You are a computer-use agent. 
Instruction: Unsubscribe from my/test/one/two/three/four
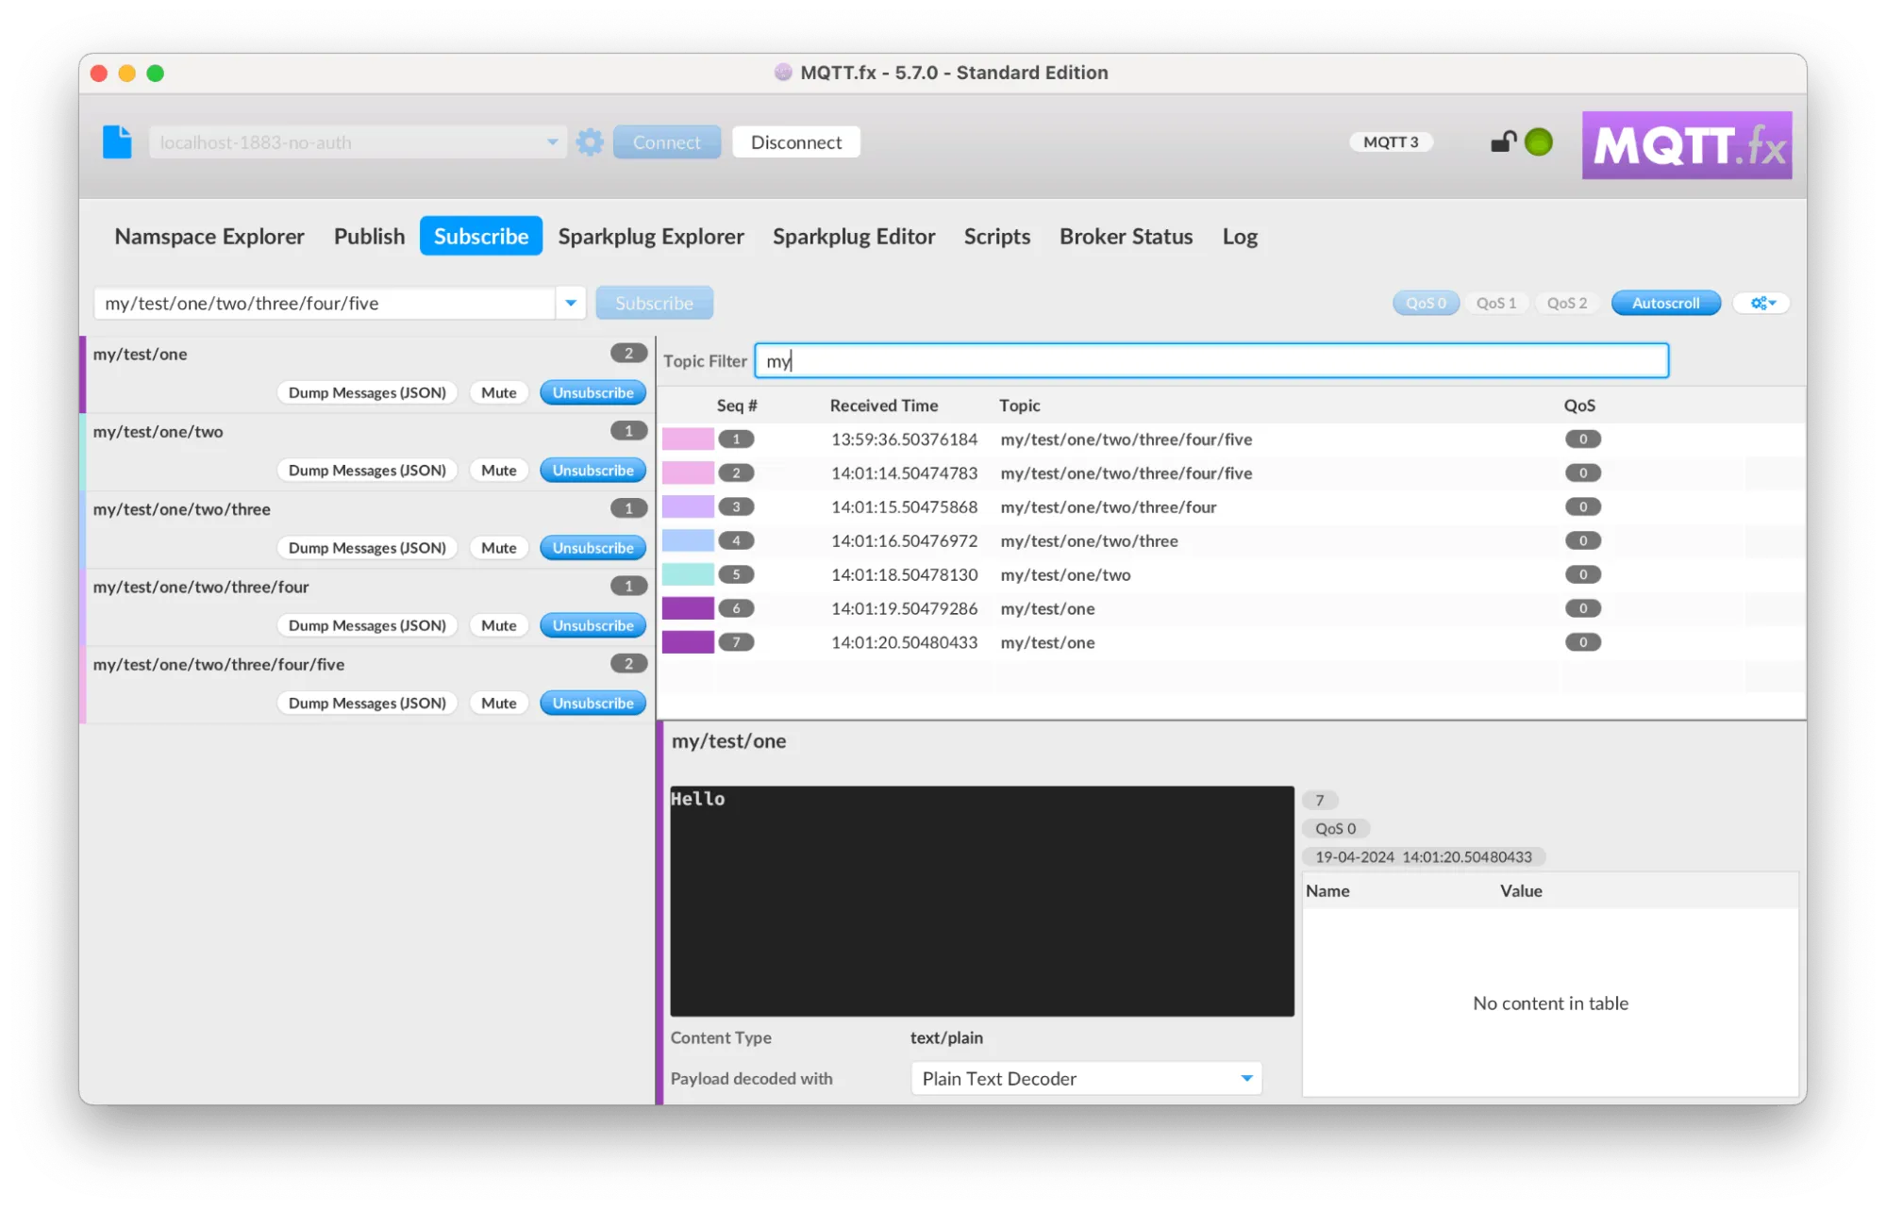click(x=593, y=625)
